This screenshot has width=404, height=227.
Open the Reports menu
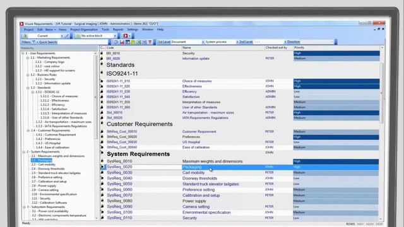tap(118, 30)
